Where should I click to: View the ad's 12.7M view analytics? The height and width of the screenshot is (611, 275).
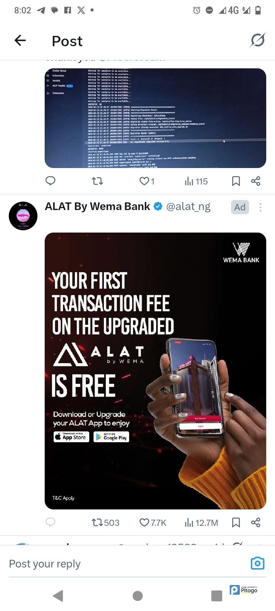(201, 522)
